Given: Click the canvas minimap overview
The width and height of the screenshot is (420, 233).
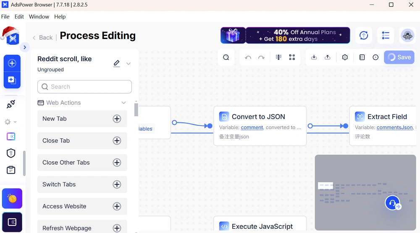Looking at the screenshot, I should pos(365,192).
